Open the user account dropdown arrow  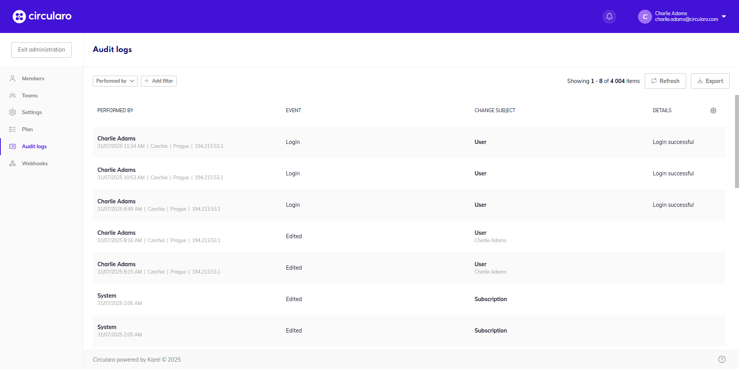pos(724,16)
